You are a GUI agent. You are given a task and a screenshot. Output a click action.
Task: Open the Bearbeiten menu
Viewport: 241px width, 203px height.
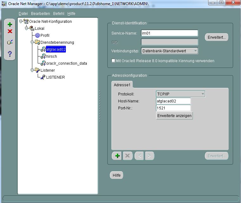coord(41,14)
